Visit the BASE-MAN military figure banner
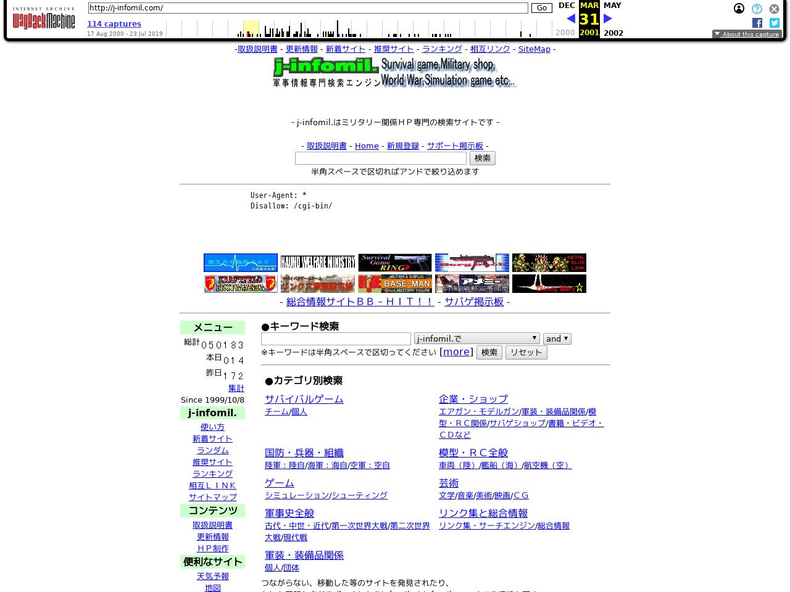Image resolution: width=790 pixels, height=592 pixels. pos(394,284)
